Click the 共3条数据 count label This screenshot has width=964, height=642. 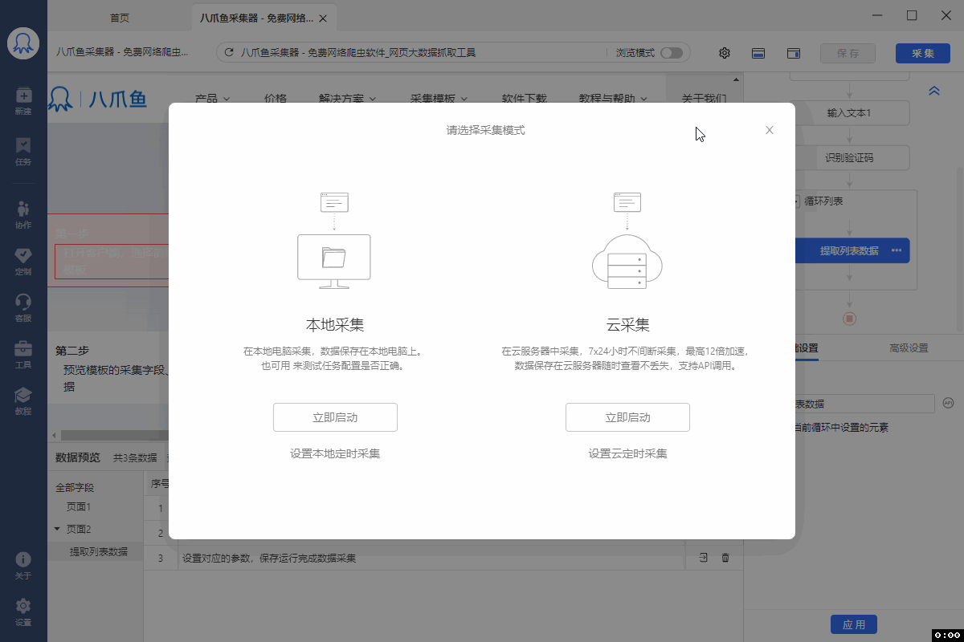135,457
